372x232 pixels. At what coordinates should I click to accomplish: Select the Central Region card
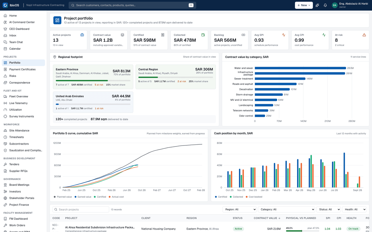[176, 77]
